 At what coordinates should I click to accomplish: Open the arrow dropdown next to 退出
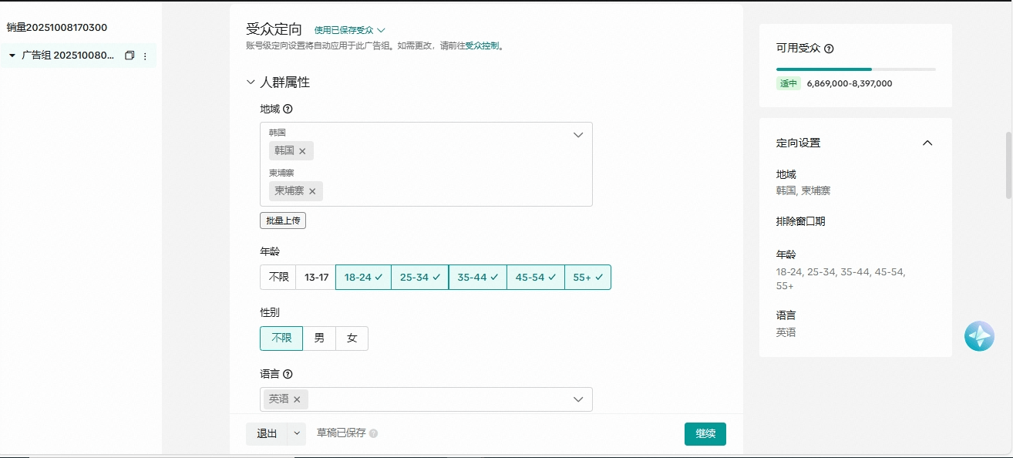click(x=297, y=433)
